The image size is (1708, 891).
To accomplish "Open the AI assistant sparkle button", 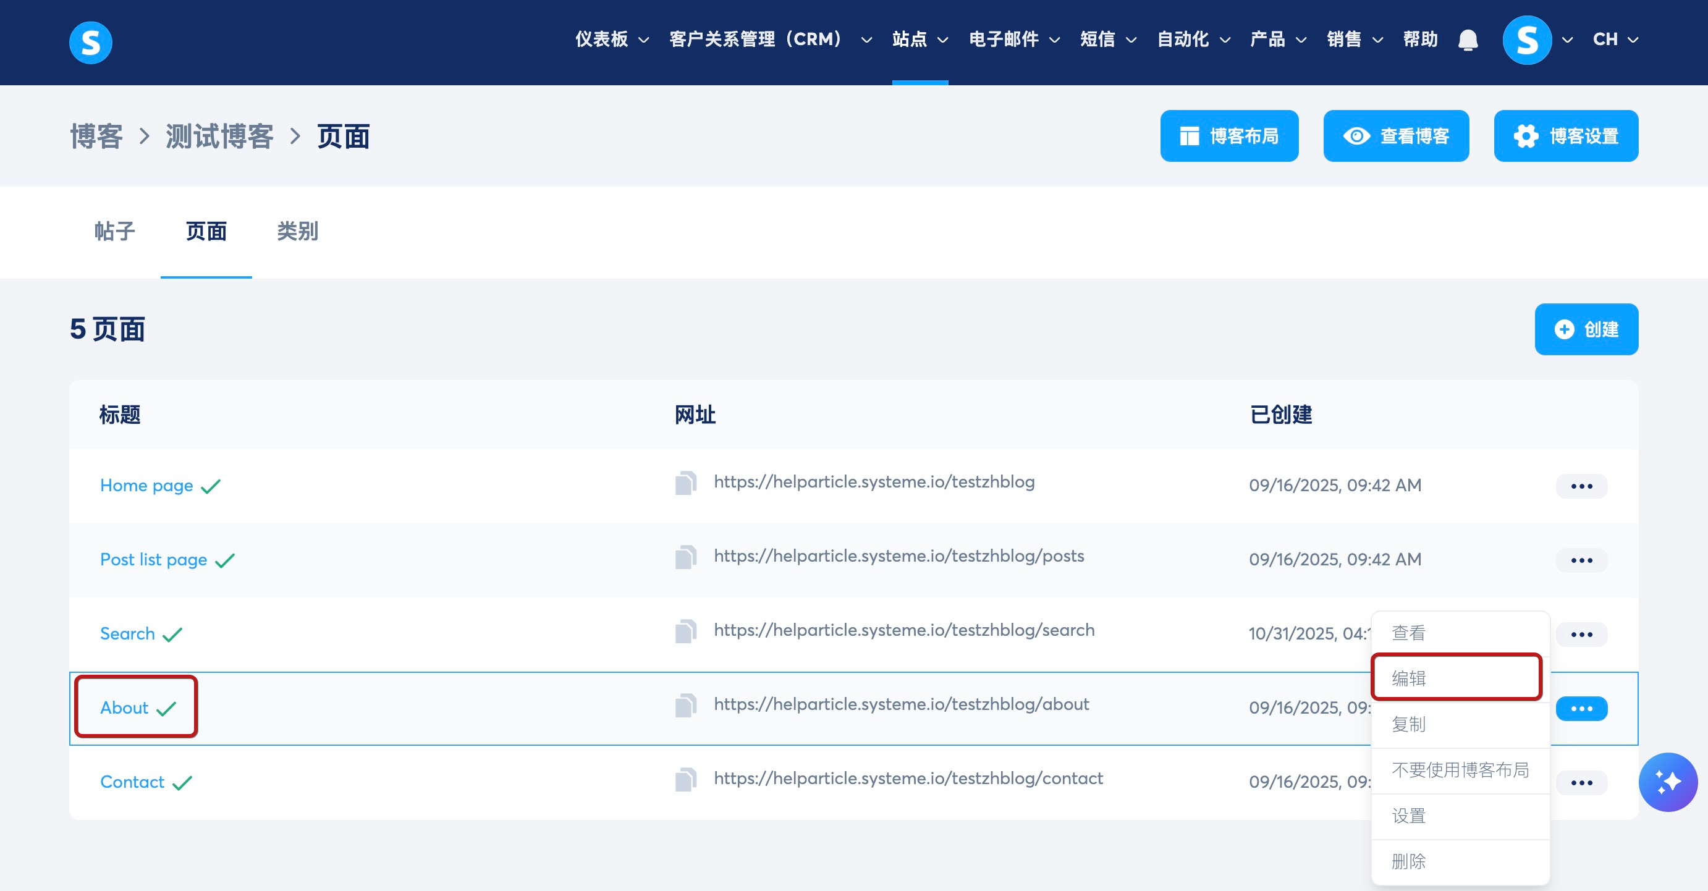I will pos(1668,782).
